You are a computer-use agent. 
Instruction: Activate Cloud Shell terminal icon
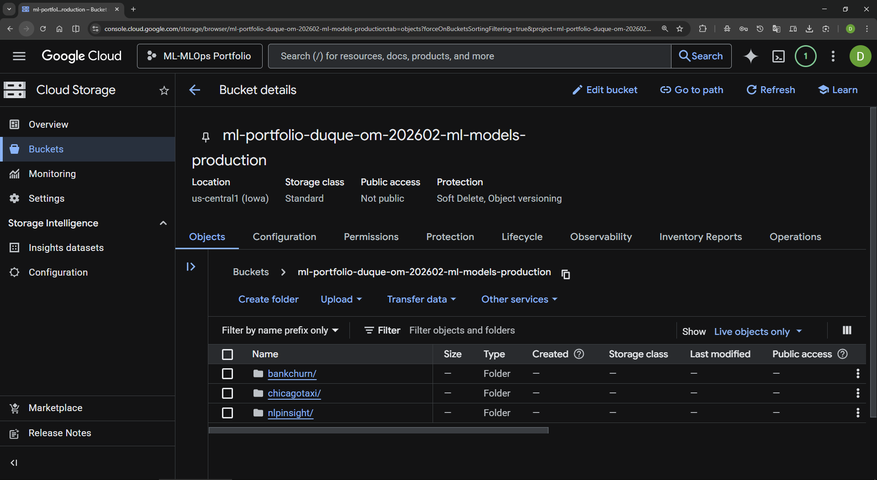778,56
